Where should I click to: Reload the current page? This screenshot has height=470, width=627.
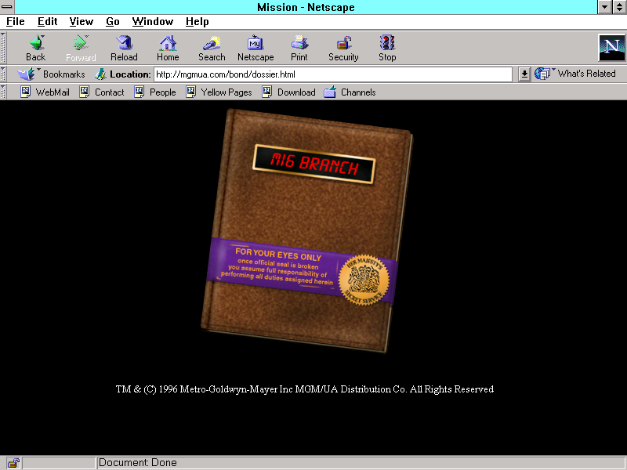[124, 43]
